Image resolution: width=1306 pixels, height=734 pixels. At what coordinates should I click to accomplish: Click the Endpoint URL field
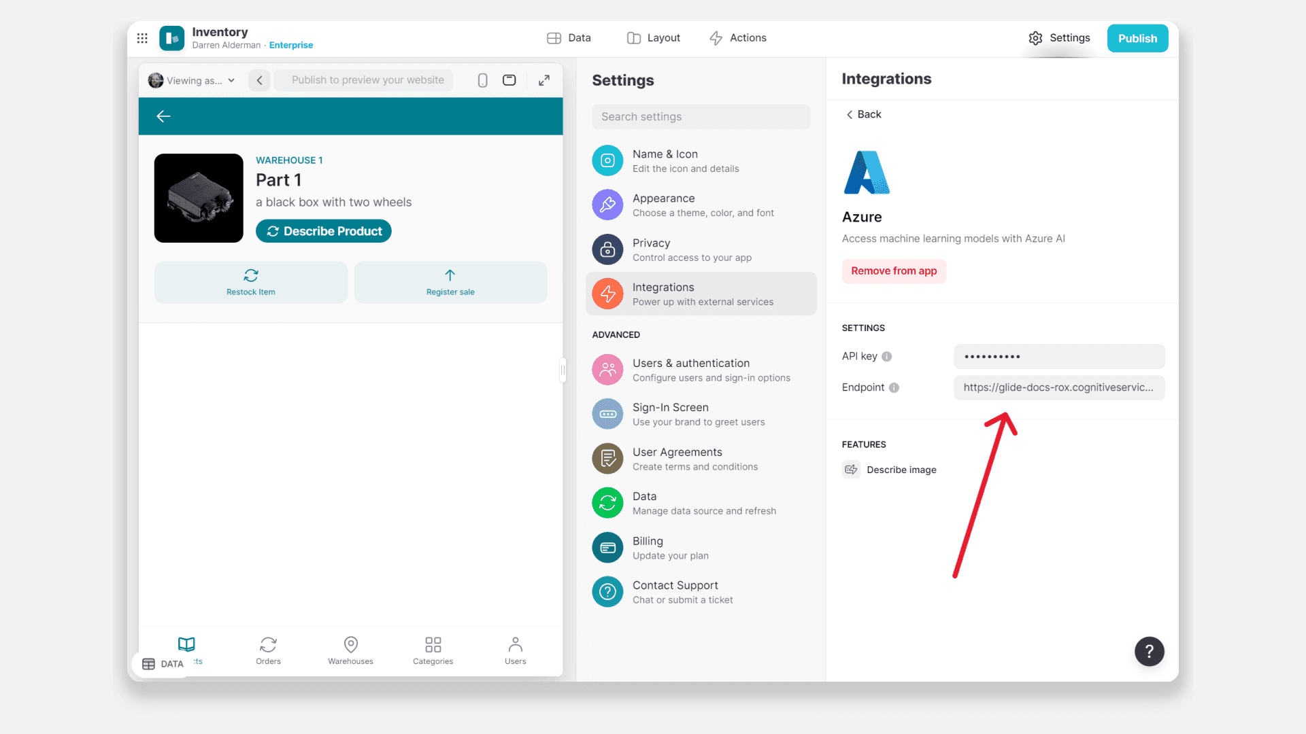pyautogui.click(x=1058, y=387)
